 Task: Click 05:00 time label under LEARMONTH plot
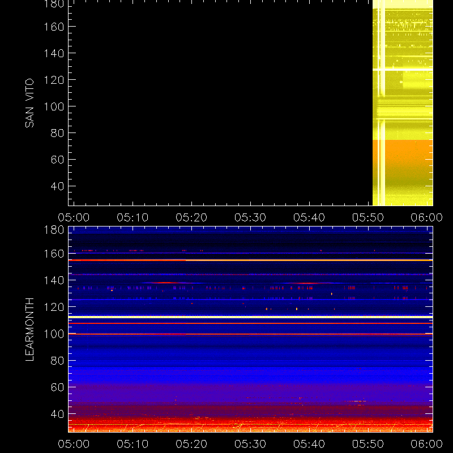pyautogui.click(x=74, y=444)
